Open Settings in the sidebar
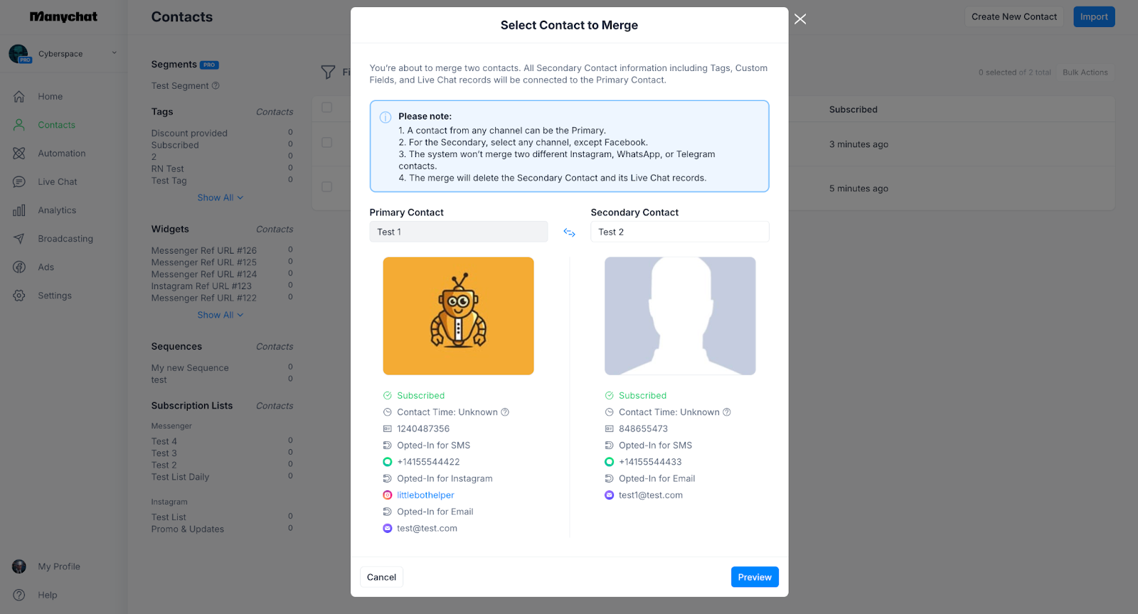 pyautogui.click(x=54, y=296)
